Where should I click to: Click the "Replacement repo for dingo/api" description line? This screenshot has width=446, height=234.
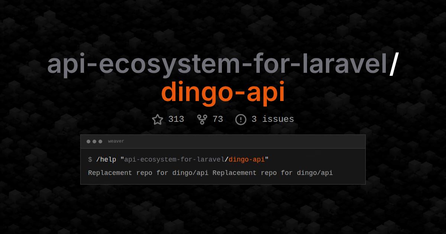(210, 173)
